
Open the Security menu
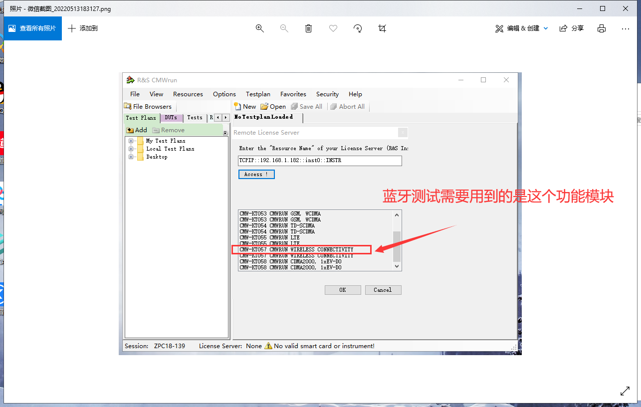(327, 94)
